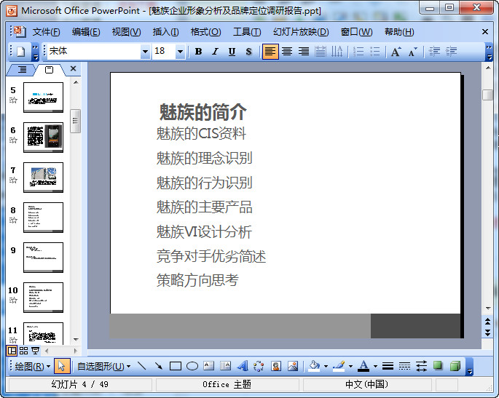
Task: Apply line color
Action: (x=339, y=366)
